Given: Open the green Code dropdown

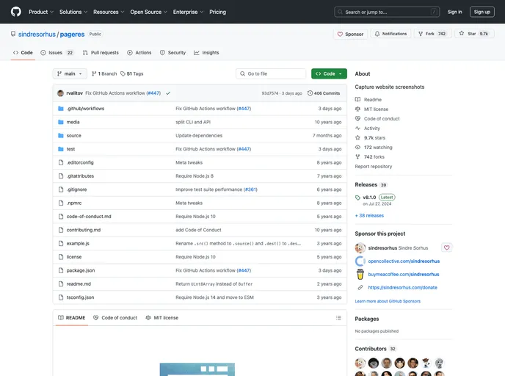Looking at the screenshot, I should [329, 73].
